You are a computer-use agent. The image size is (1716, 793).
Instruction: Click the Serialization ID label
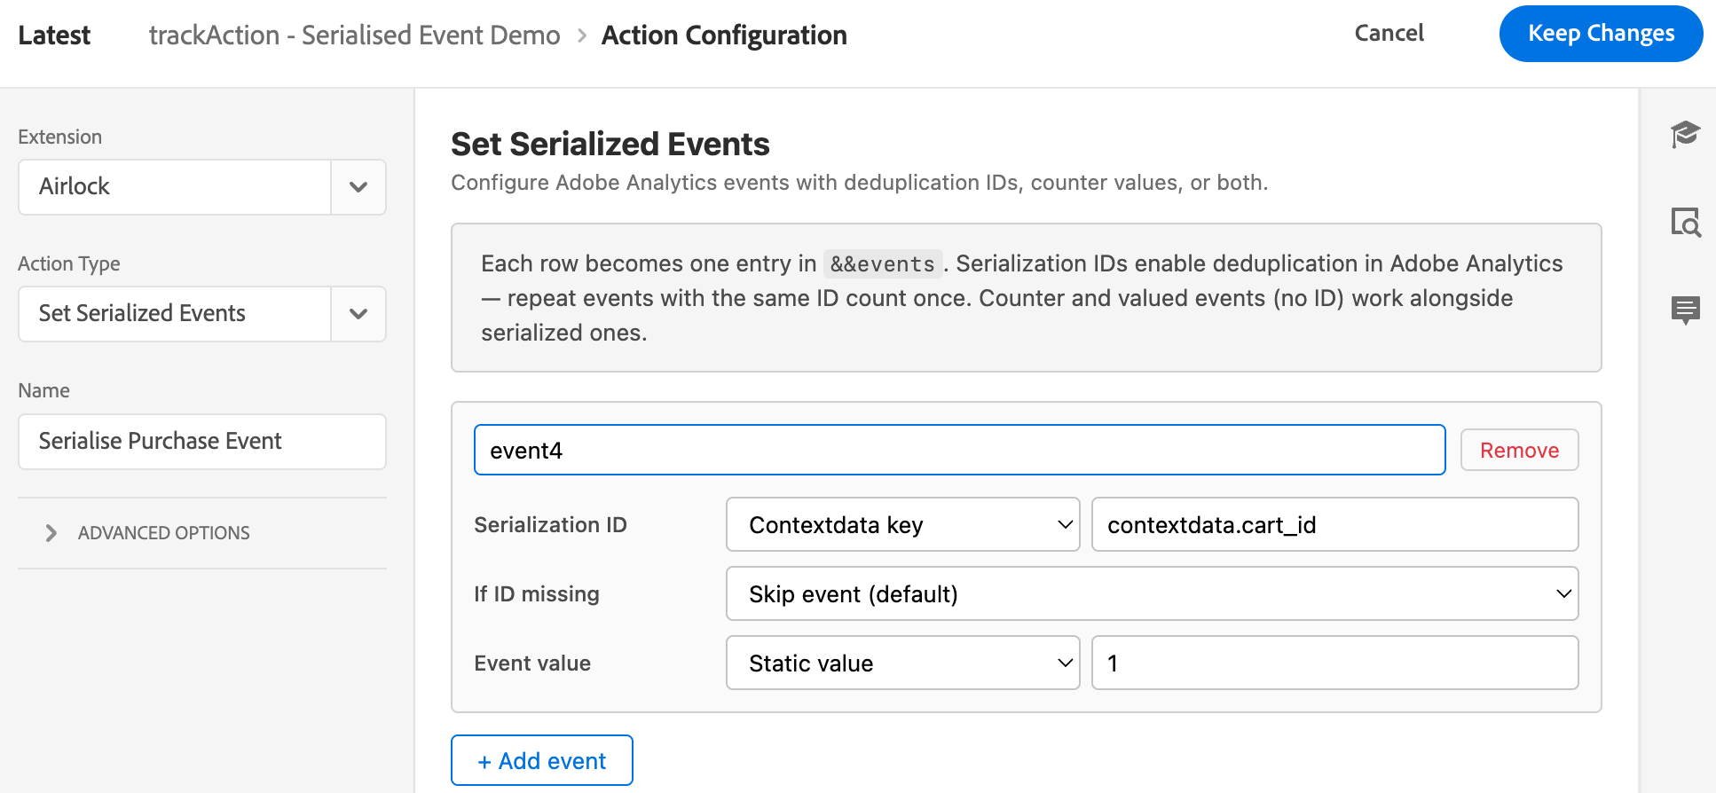(550, 525)
